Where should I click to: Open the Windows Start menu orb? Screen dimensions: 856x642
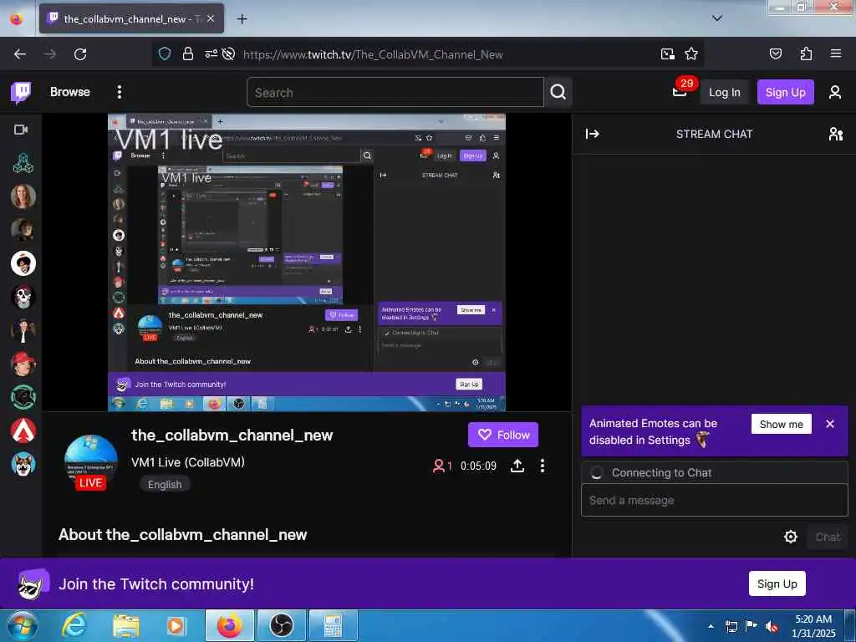click(x=23, y=625)
